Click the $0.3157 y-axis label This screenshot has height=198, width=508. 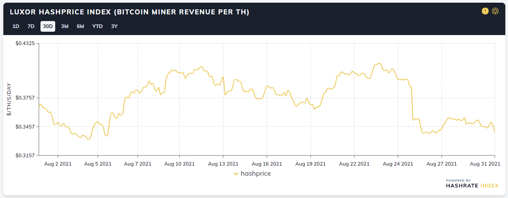pyautogui.click(x=25, y=155)
